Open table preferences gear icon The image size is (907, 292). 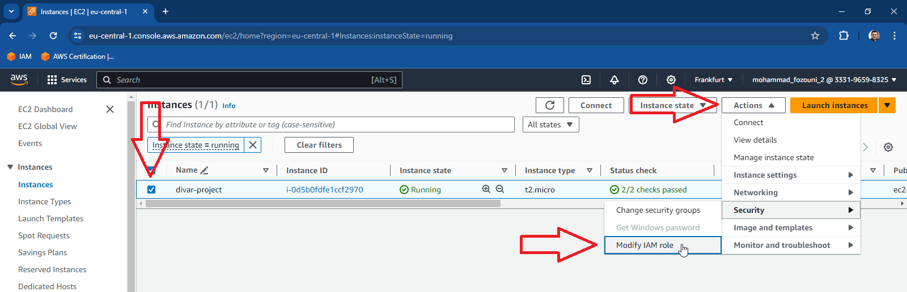[x=888, y=147]
